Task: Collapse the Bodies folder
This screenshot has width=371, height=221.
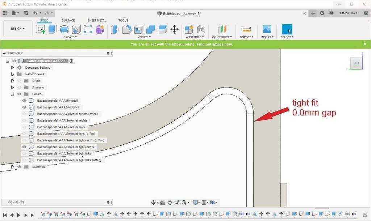Action: tap(13, 94)
